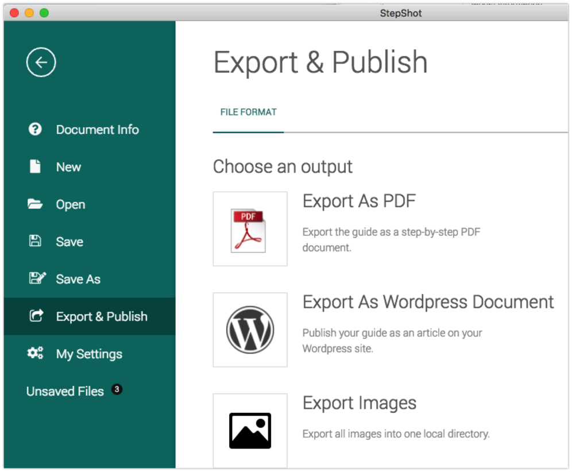Click the Export Images heading
Image resolution: width=572 pixels, height=472 pixels.
pyautogui.click(x=360, y=403)
